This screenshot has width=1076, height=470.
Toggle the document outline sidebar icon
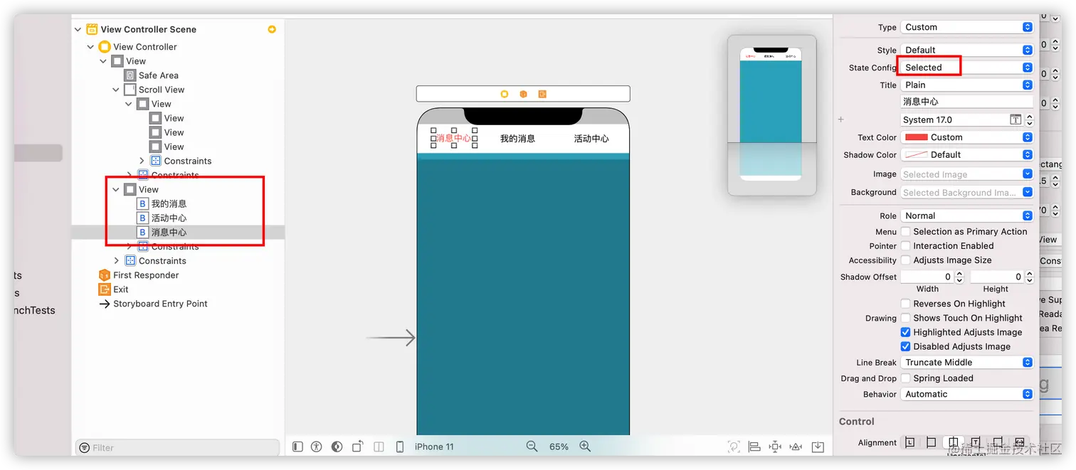(x=298, y=447)
